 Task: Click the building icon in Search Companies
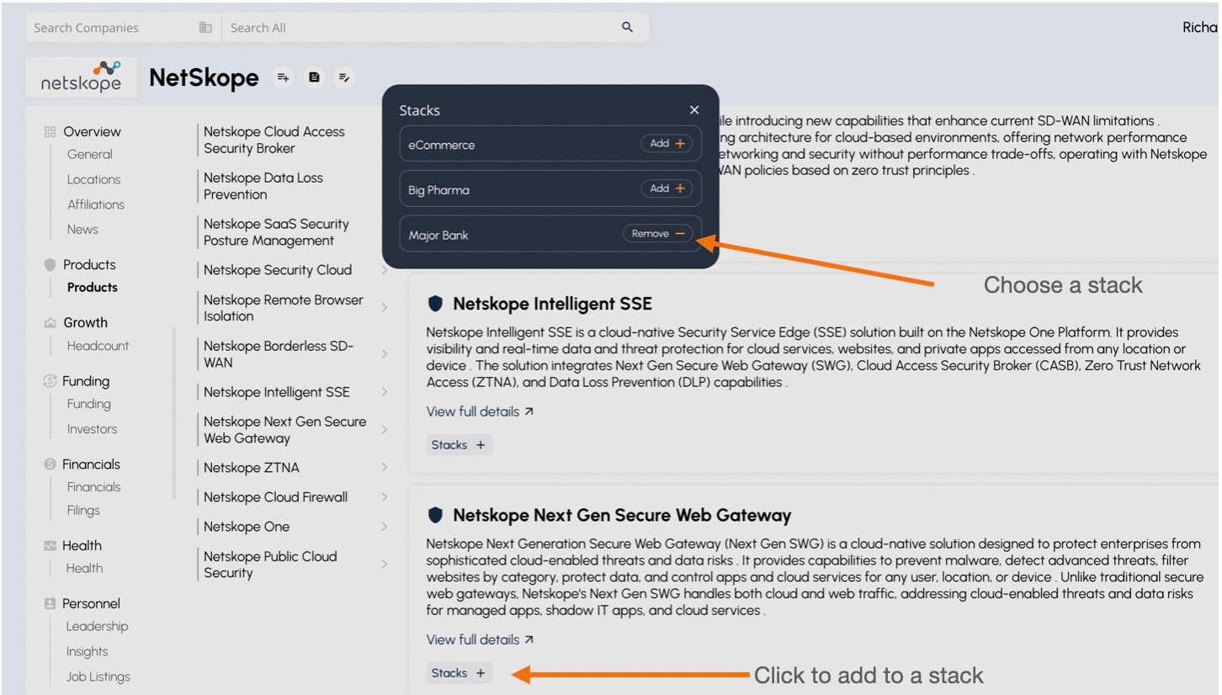click(x=205, y=28)
